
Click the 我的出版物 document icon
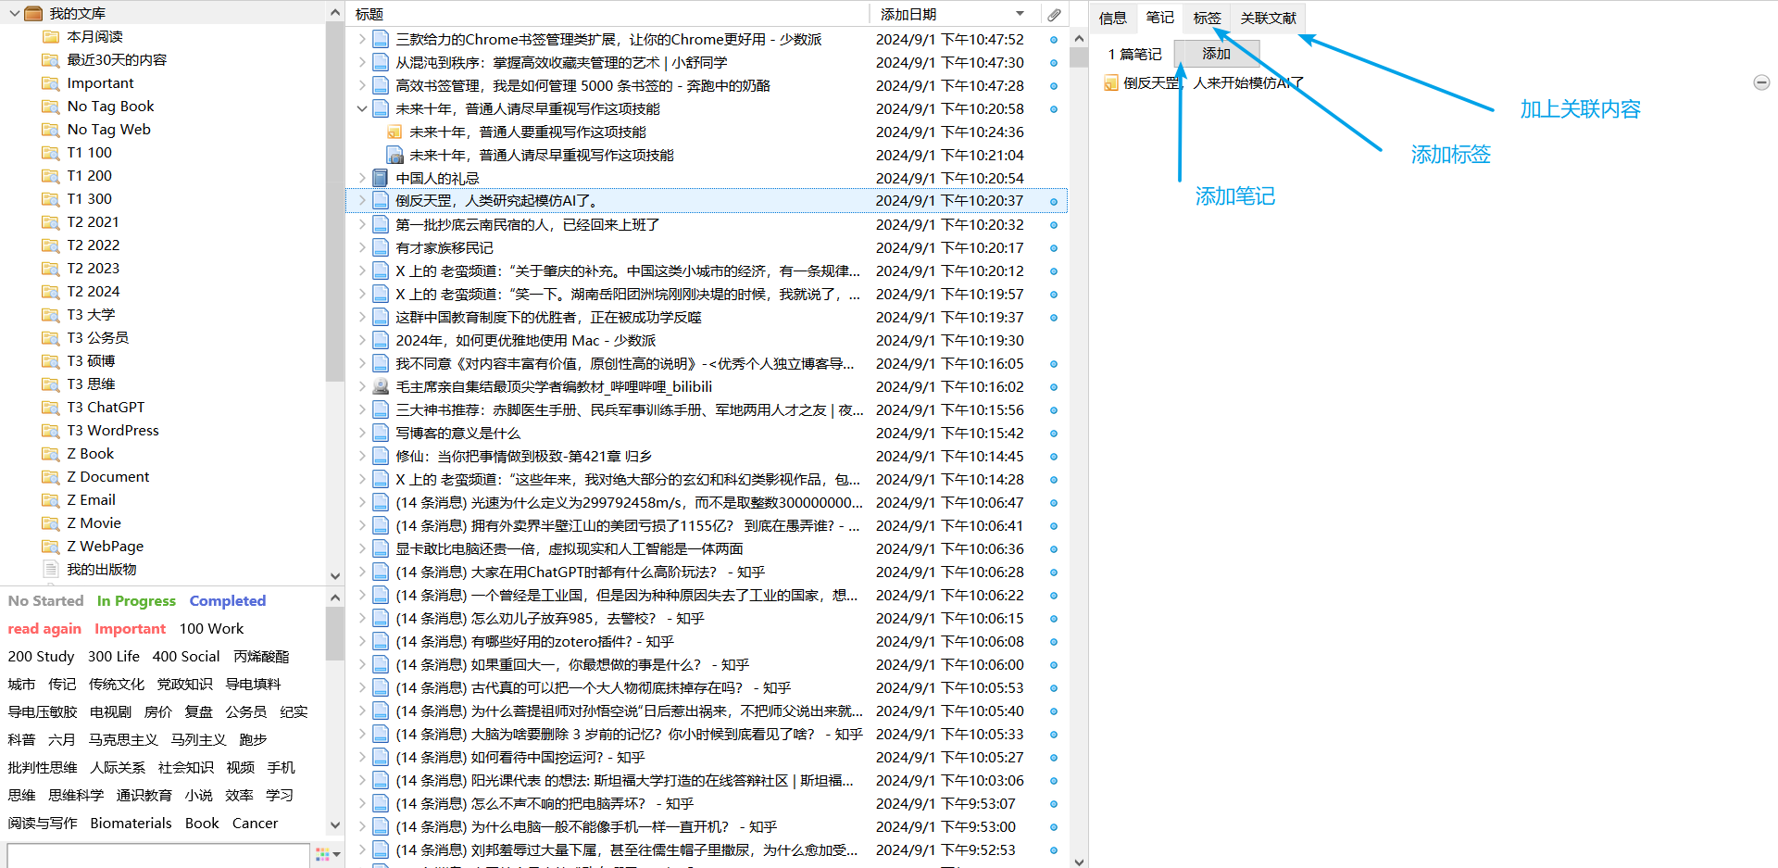(x=51, y=569)
